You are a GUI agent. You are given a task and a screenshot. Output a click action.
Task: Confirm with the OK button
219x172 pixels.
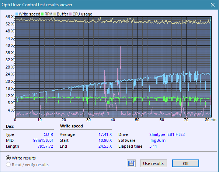(185, 164)
